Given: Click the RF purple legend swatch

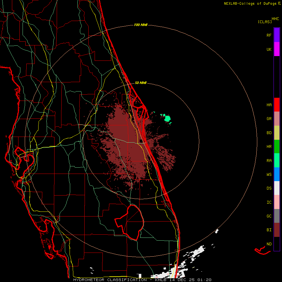Looking at the screenshot, I should [277, 35].
